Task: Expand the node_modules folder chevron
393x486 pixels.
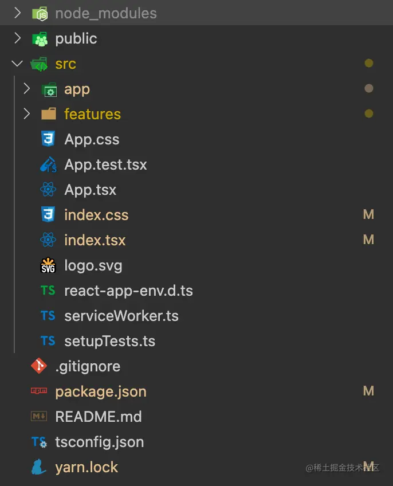Action: (17, 13)
